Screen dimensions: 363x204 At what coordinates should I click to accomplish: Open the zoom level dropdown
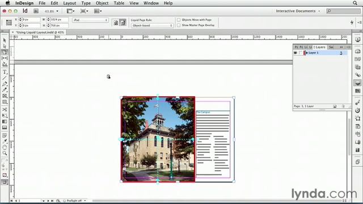(x=57, y=11)
